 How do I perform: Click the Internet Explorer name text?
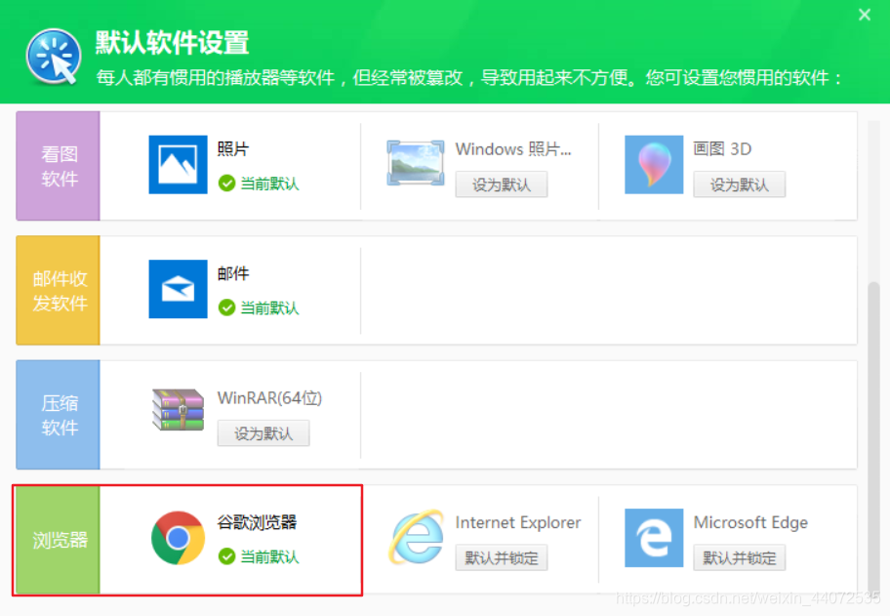click(517, 521)
